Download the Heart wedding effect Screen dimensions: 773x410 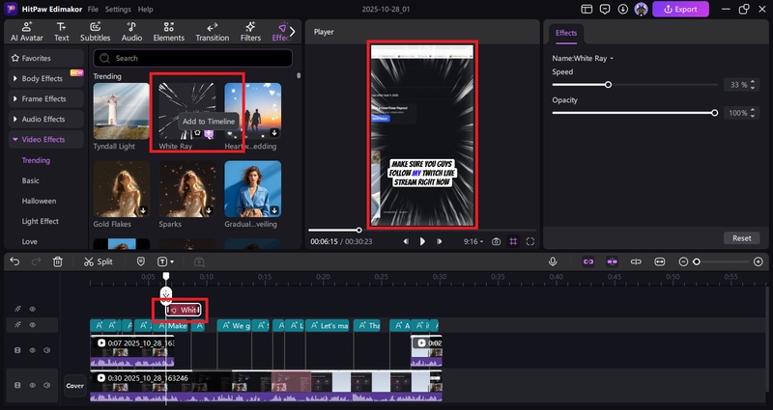point(274,133)
